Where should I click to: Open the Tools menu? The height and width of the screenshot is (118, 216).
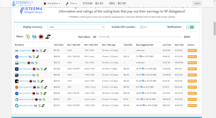click(71, 3)
